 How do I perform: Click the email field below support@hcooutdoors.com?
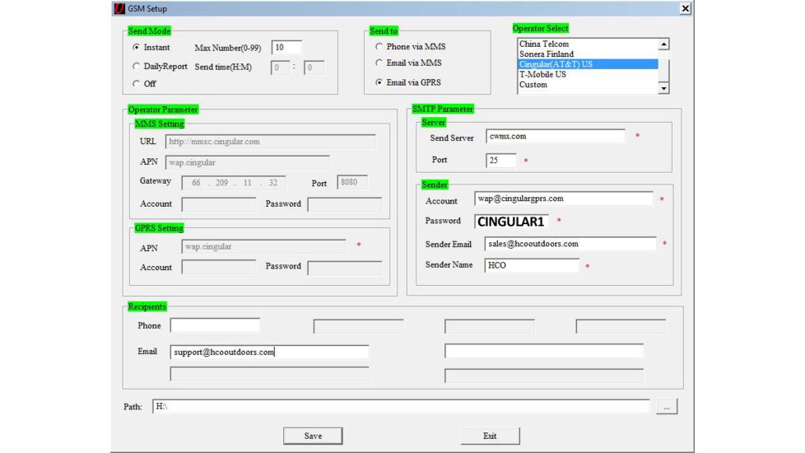pyautogui.click(x=269, y=374)
